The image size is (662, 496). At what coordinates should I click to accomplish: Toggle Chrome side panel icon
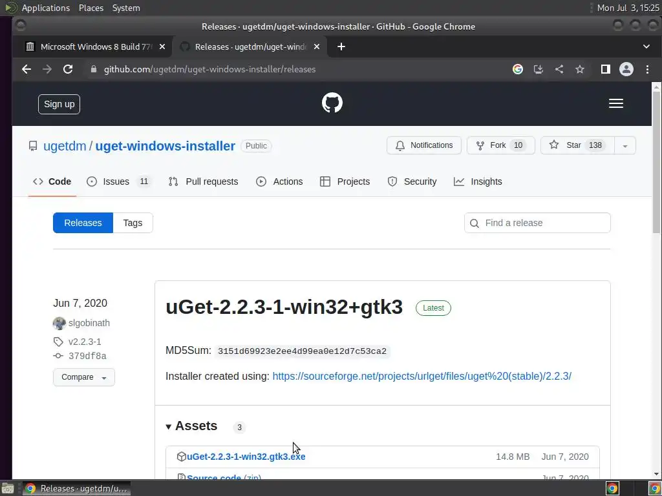tap(605, 69)
